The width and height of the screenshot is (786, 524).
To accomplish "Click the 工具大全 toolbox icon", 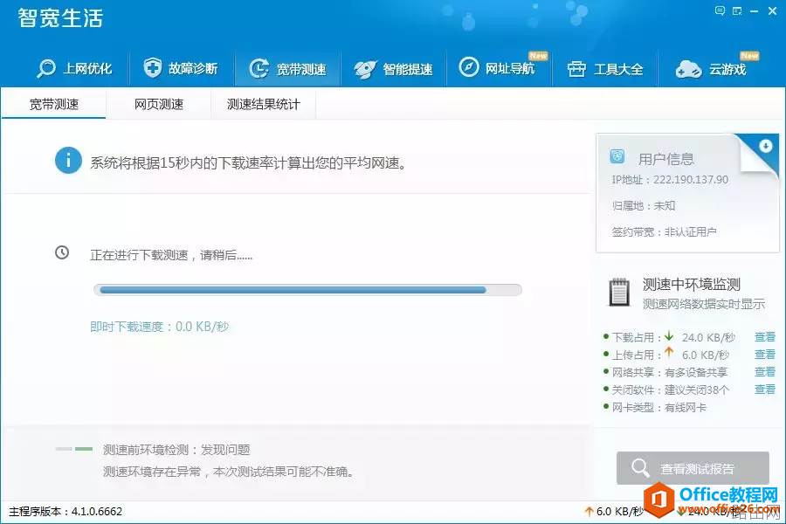I will [x=576, y=69].
